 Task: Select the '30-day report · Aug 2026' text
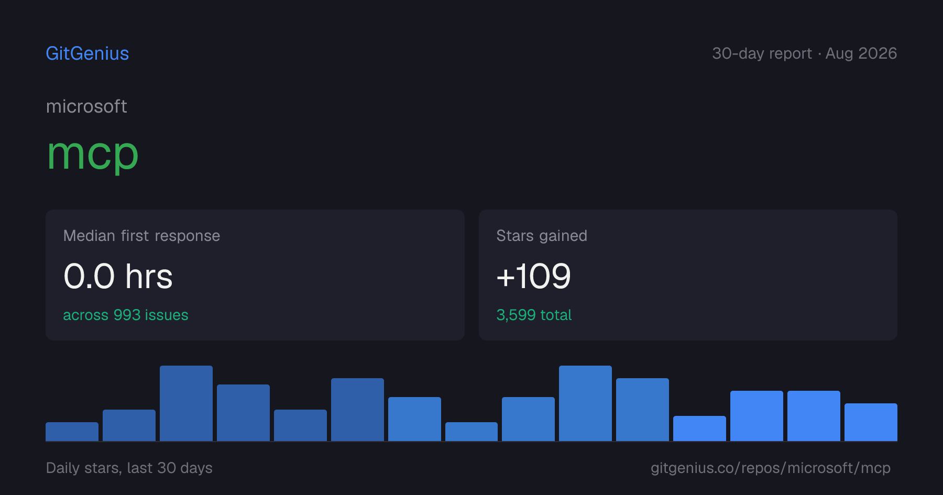(x=804, y=53)
